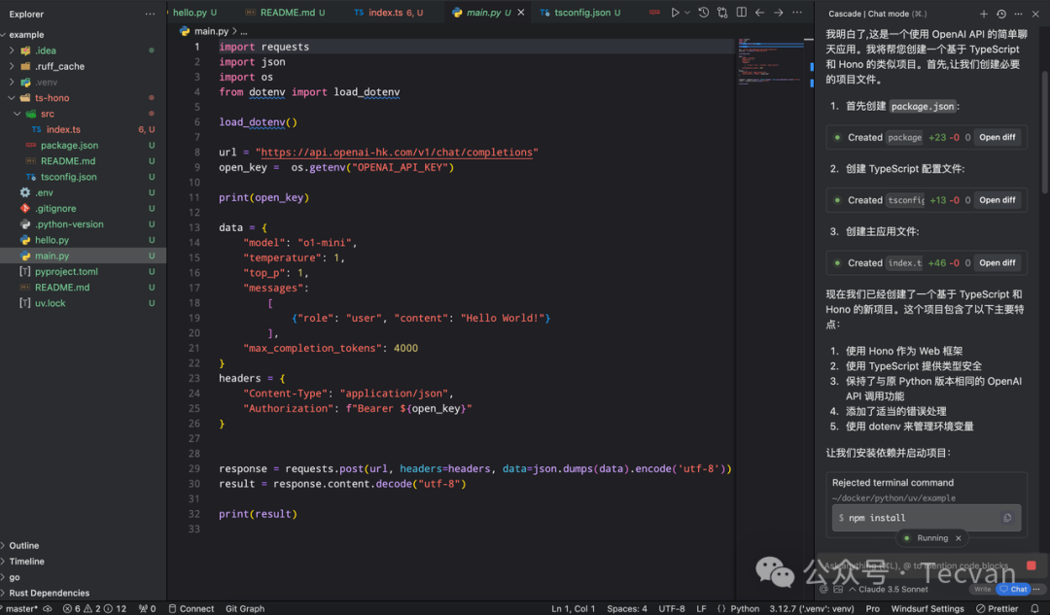This screenshot has height=615, width=1050.
Task: Click Windsurf Settings in status bar
Action: (927, 608)
